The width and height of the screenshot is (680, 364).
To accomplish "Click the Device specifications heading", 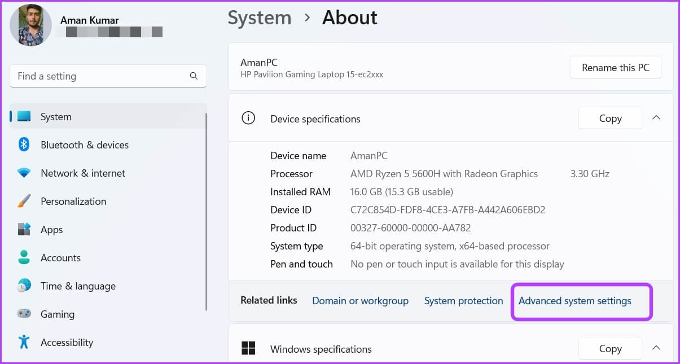I will pyautogui.click(x=315, y=119).
